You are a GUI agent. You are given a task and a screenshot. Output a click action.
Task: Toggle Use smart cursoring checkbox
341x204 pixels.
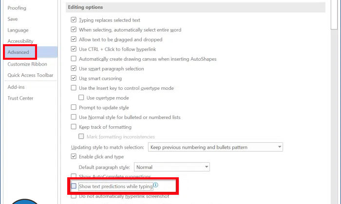coord(74,78)
